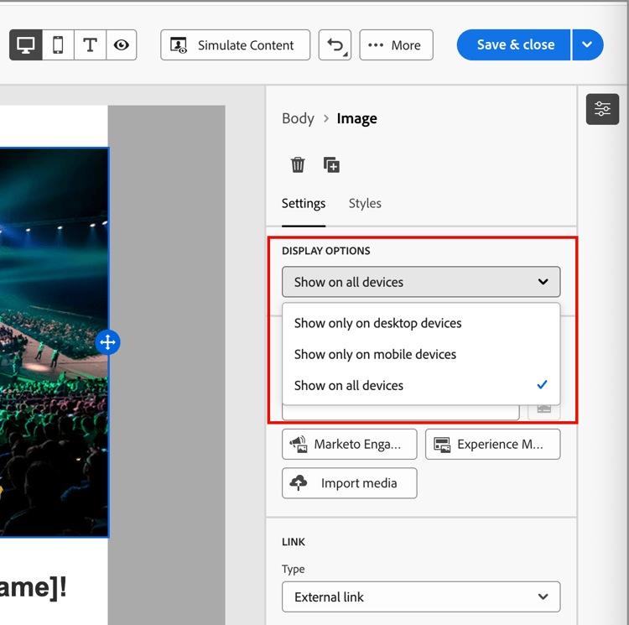Select Marketo Engage image source
The height and width of the screenshot is (625, 629).
coord(349,444)
